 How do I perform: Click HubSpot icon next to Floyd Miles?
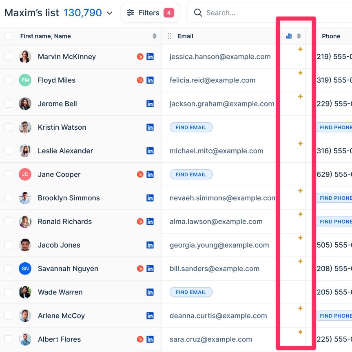pos(140,80)
